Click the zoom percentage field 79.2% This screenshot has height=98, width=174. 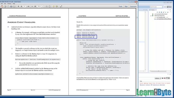39,7
